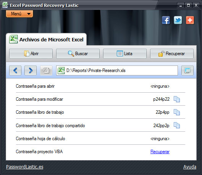
Task: Go to next file arrow
Action: (x=31, y=70)
